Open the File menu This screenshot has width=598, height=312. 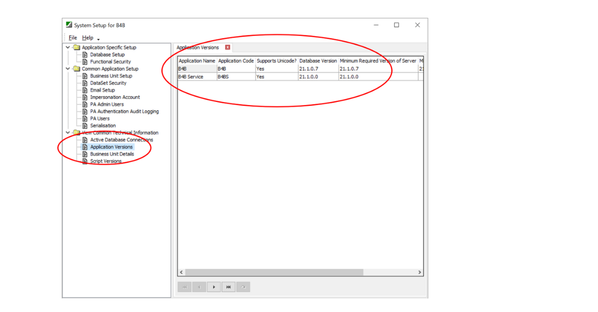(73, 38)
